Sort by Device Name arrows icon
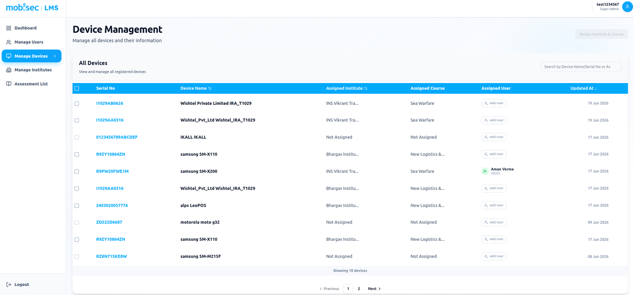The image size is (634, 295). [210, 88]
